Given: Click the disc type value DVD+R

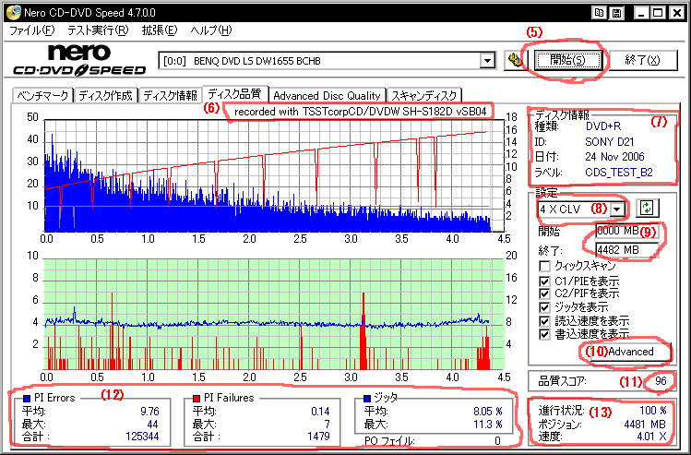Looking at the screenshot, I should point(602,126).
